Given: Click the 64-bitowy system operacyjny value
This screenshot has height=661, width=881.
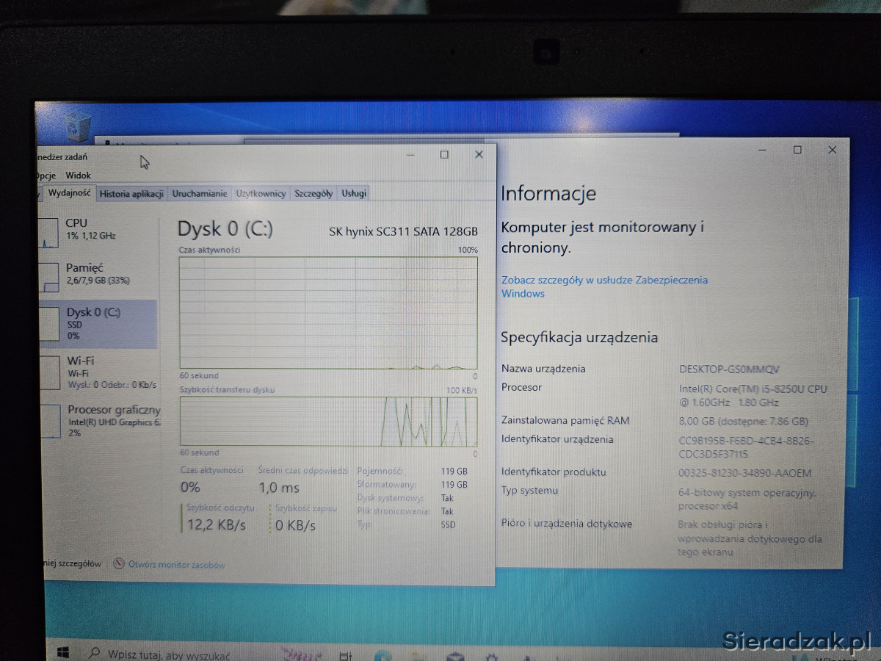Looking at the screenshot, I should [x=747, y=499].
